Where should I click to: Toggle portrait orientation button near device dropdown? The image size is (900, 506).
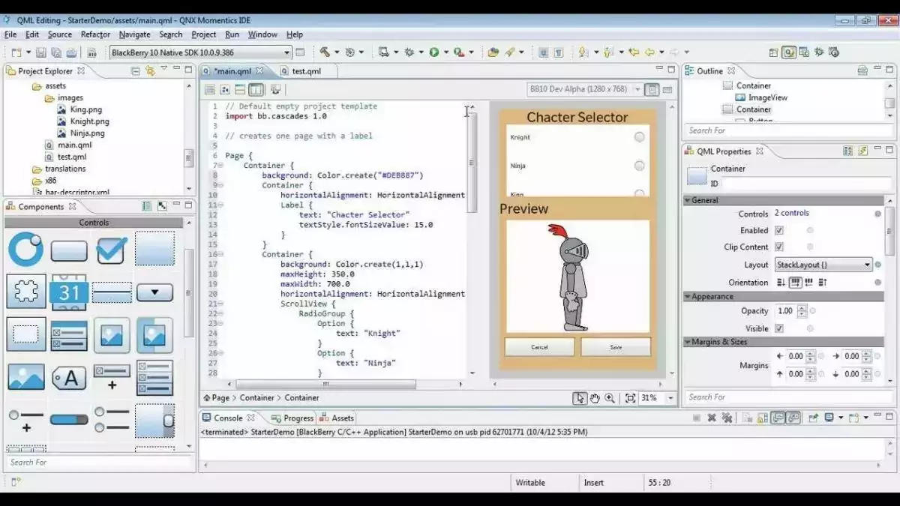click(652, 89)
